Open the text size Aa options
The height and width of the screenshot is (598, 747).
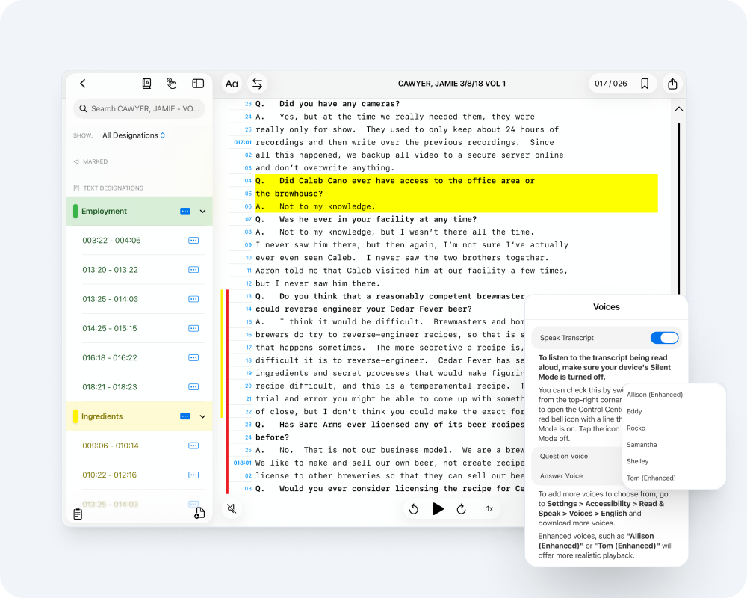point(232,84)
